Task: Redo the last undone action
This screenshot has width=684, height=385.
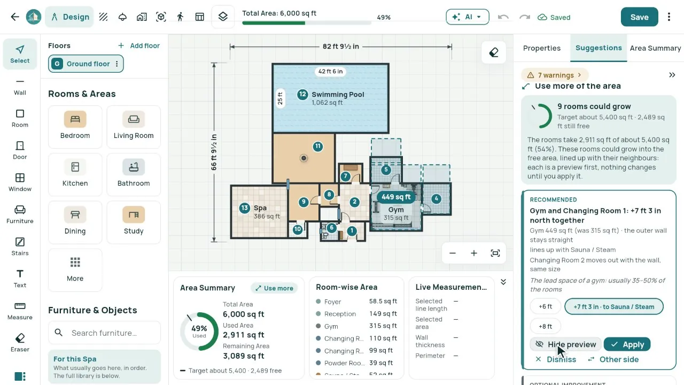Action: (x=525, y=17)
